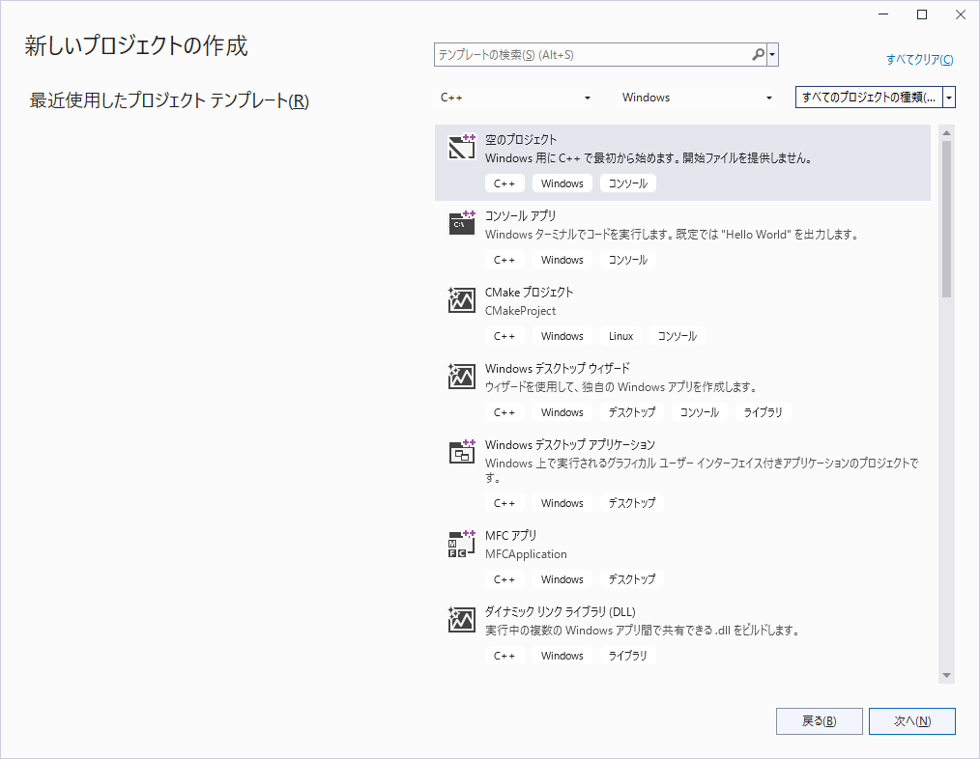
Task: Select the Windows デスクトップ ウィザード template title
Action: pyautogui.click(x=557, y=368)
